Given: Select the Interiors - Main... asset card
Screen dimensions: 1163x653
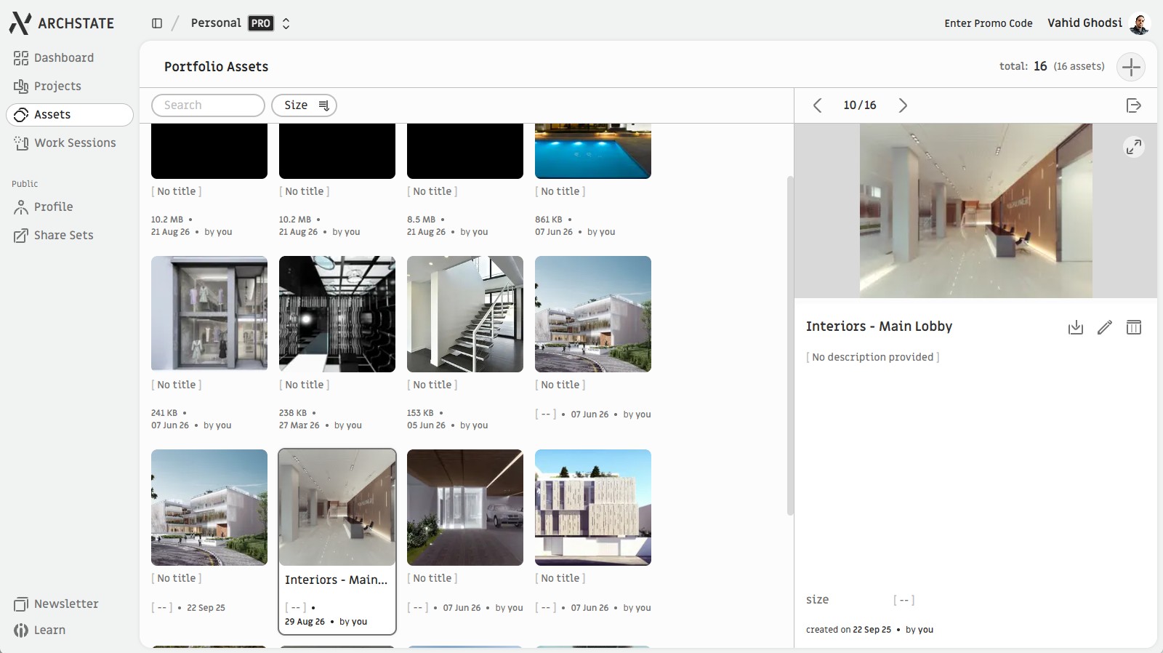Looking at the screenshot, I should click(x=337, y=542).
